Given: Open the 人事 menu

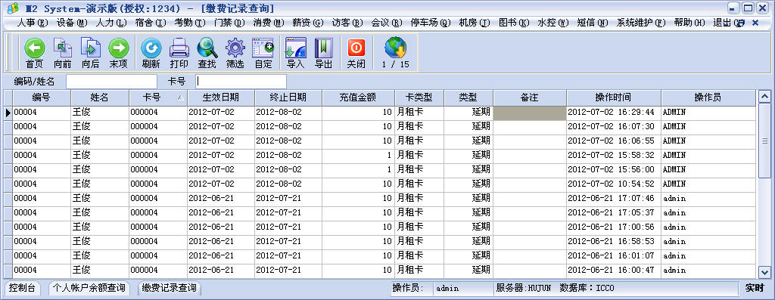Looking at the screenshot, I should click(x=33, y=23).
